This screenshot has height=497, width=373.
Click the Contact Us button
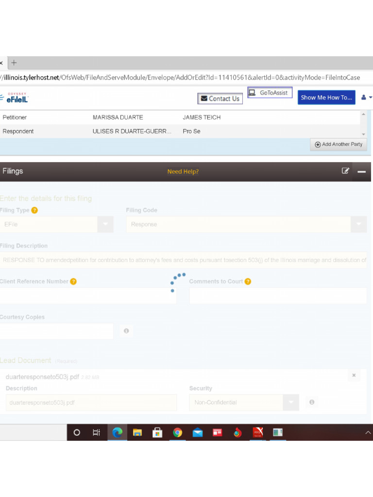(220, 99)
